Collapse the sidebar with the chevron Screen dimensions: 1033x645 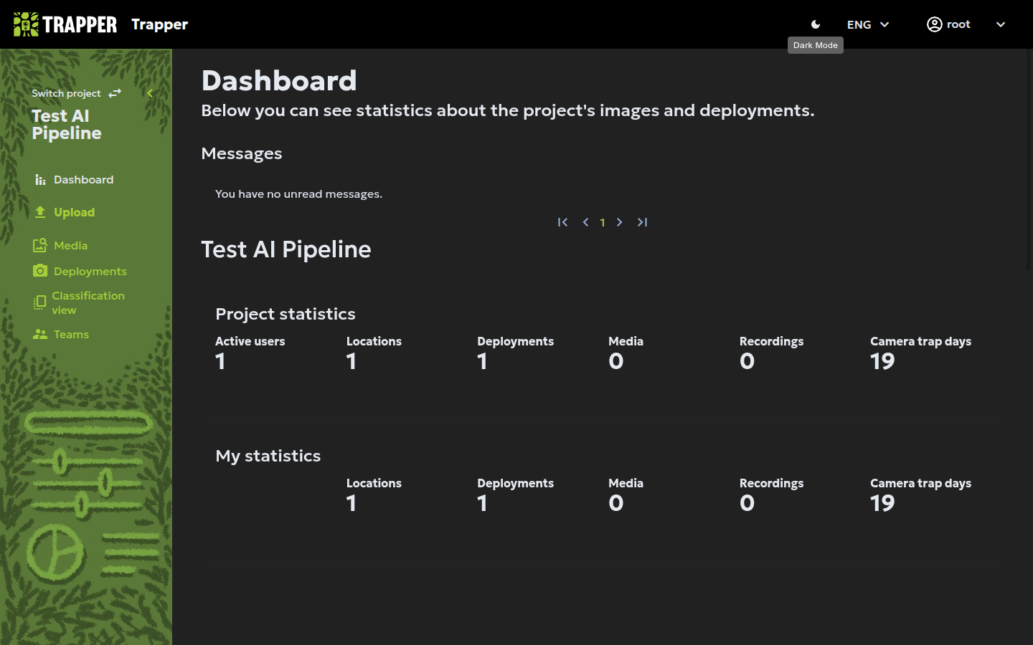pos(150,93)
